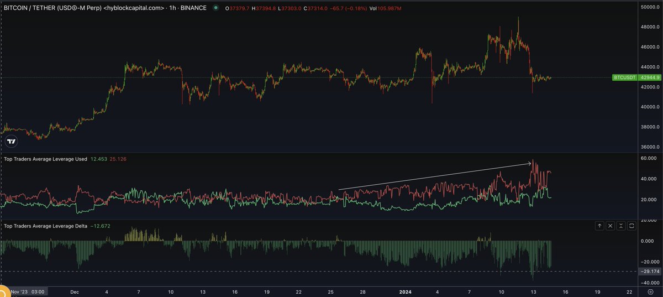Click the 22 date on time axis
This screenshot has width=663, height=297.
[629, 291]
